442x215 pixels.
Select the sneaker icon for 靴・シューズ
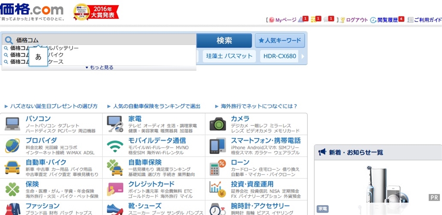(x=115, y=210)
